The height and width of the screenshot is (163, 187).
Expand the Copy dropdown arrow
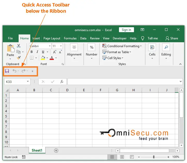pyautogui.click(x=23, y=52)
